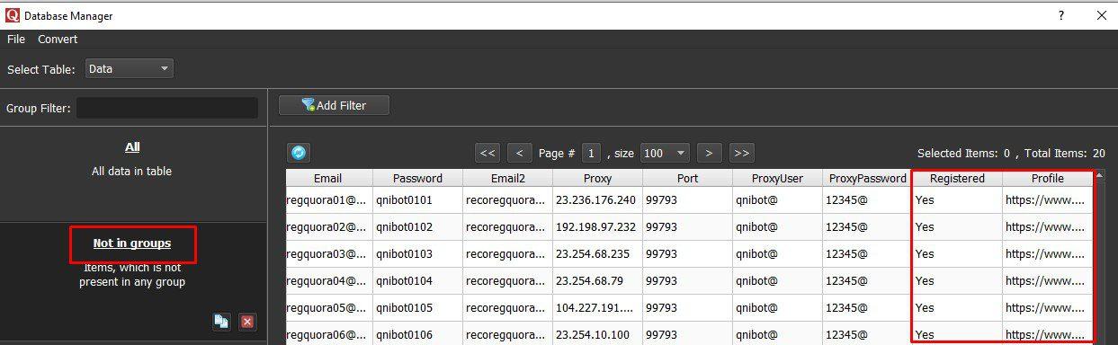Sort by the Email column header
Image resolution: width=1118 pixels, height=345 pixels.
coord(329,178)
